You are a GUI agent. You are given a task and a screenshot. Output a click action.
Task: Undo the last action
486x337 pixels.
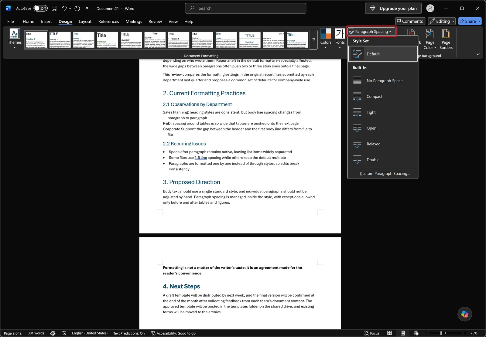pyautogui.click(x=64, y=9)
